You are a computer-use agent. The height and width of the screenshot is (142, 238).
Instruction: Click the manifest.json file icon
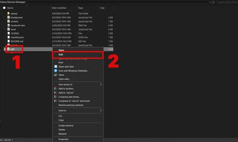point(9,37)
